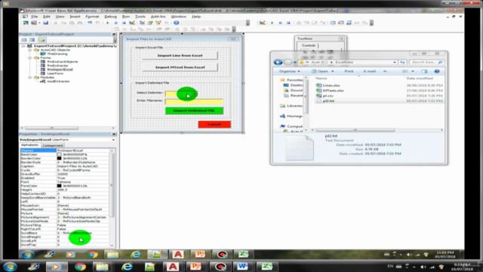This screenshot has width=483, height=272.
Task: Collapse the Forms folder node
Action: coord(30,57)
